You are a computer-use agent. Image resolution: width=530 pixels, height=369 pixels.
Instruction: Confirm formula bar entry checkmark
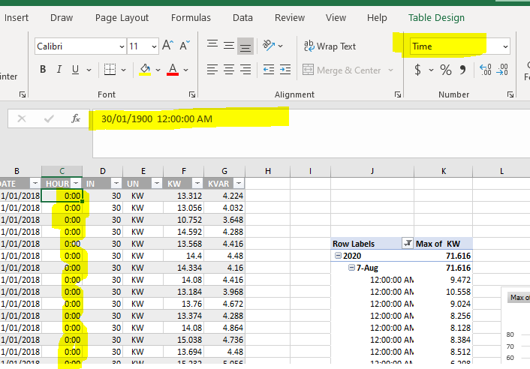(49, 118)
